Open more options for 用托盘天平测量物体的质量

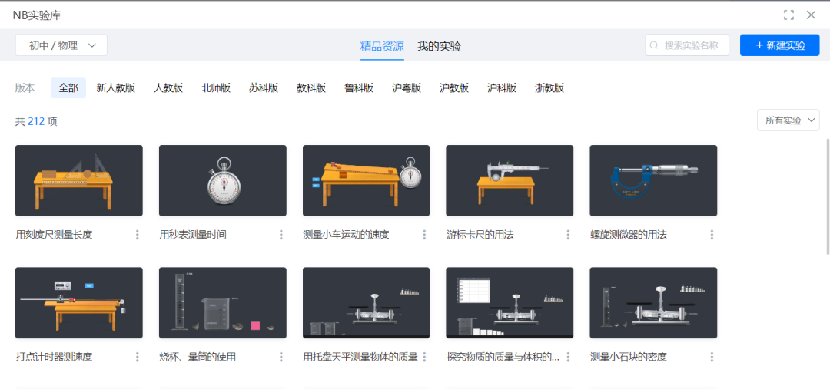424,357
